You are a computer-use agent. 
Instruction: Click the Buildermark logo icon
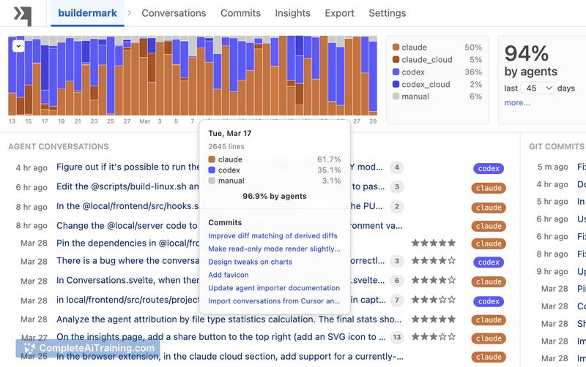[23, 14]
